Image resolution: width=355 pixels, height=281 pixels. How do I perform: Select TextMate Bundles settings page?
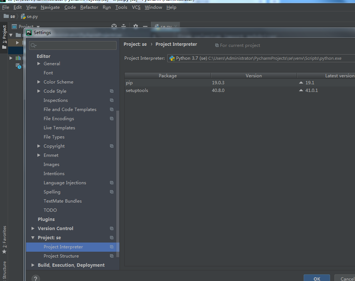coord(62,201)
